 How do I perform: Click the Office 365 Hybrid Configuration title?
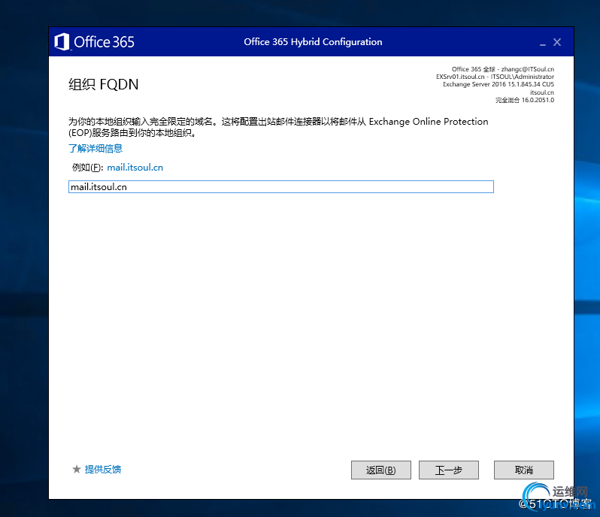coord(313,41)
